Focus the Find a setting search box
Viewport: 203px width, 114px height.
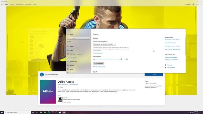click(79, 38)
